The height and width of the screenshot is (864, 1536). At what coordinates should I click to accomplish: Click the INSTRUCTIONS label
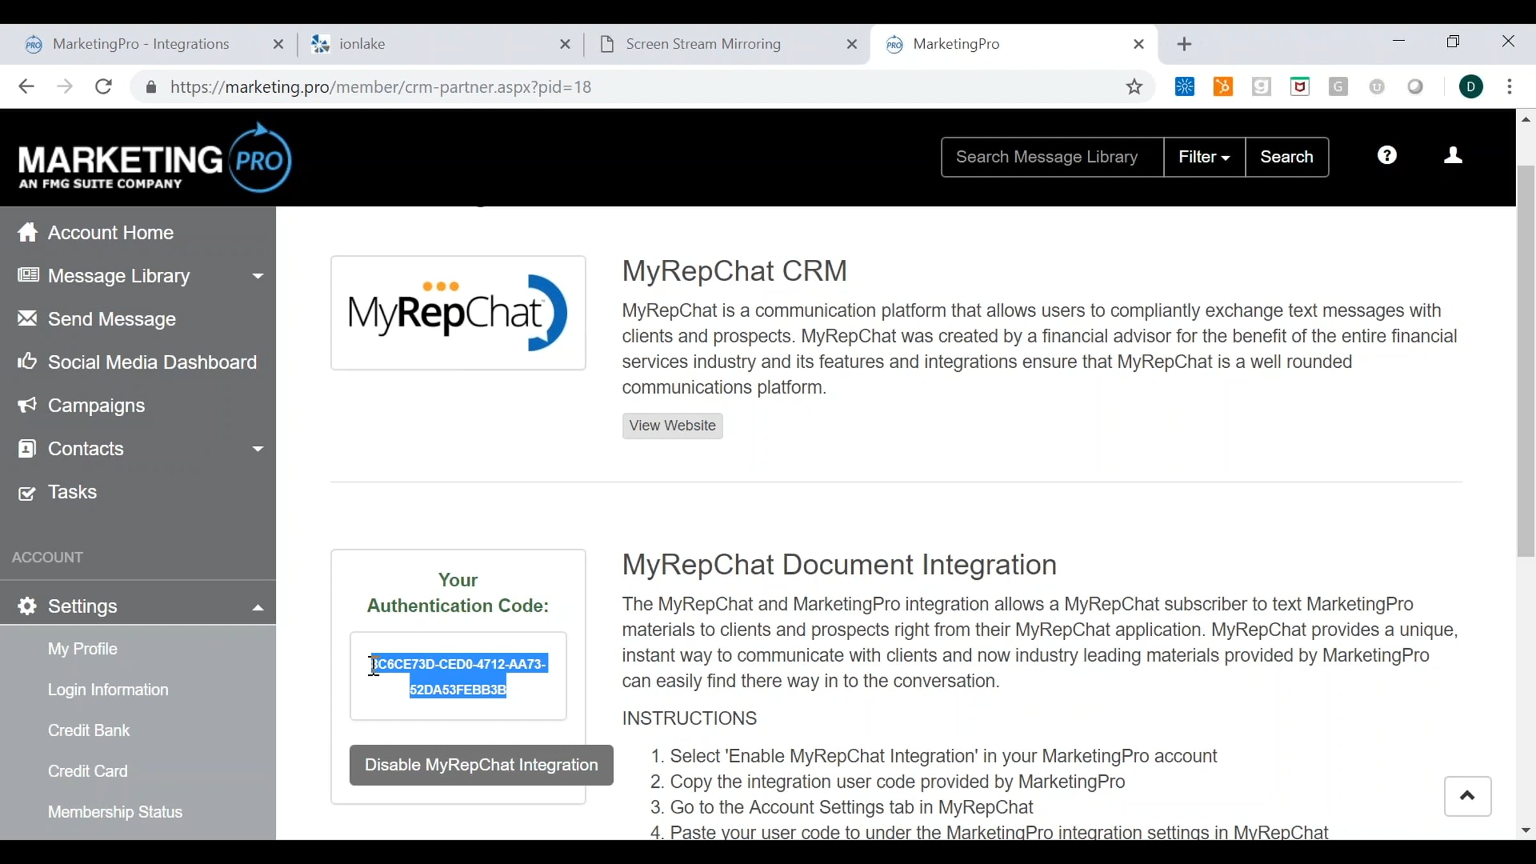pyautogui.click(x=689, y=718)
